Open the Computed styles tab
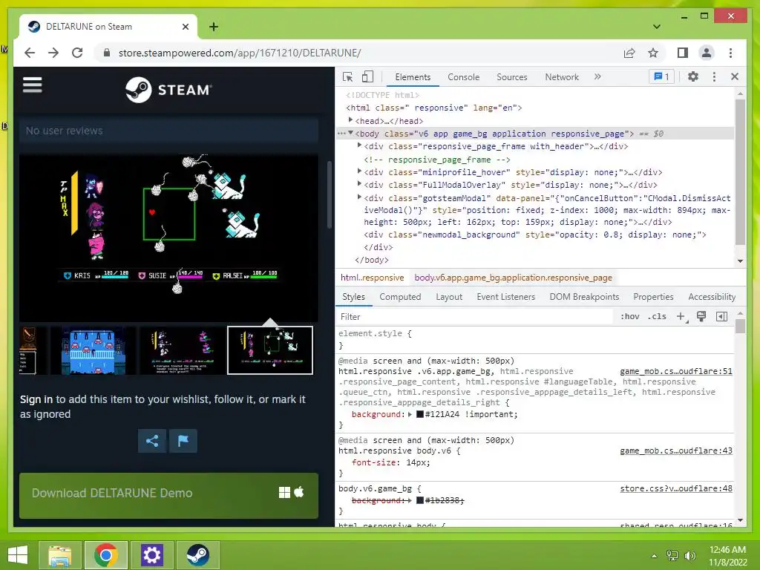The height and width of the screenshot is (570, 760). click(x=400, y=297)
